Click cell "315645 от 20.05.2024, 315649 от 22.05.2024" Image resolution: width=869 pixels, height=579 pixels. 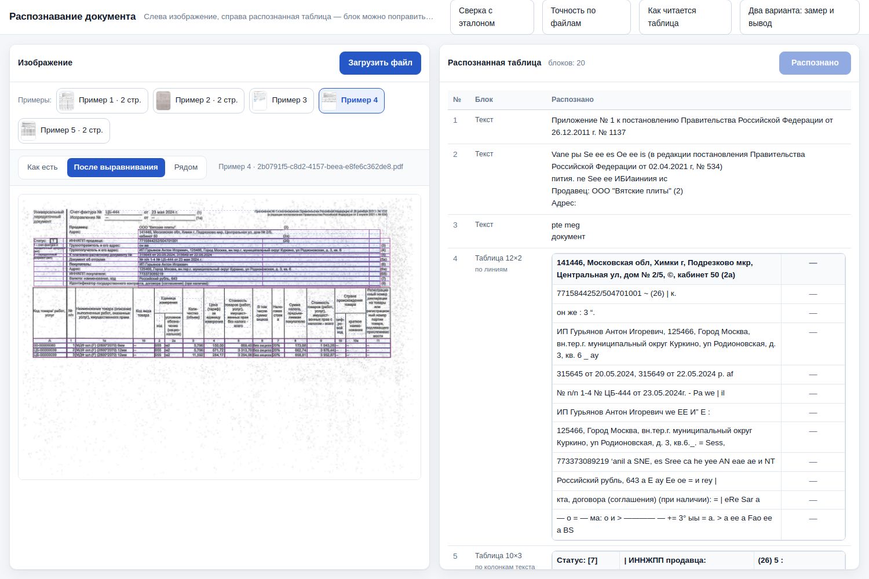pyautogui.click(x=666, y=374)
